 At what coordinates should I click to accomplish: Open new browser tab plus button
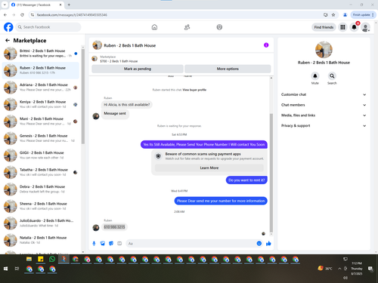[69, 5]
